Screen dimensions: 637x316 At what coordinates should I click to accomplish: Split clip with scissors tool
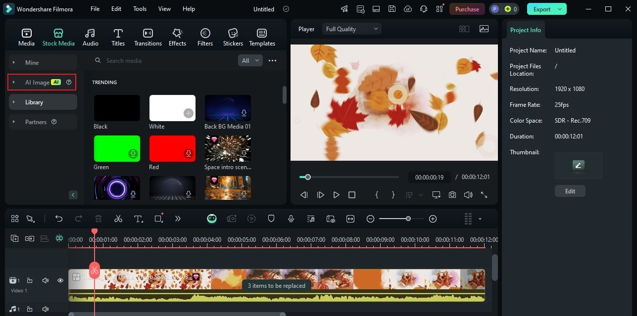coord(118,219)
